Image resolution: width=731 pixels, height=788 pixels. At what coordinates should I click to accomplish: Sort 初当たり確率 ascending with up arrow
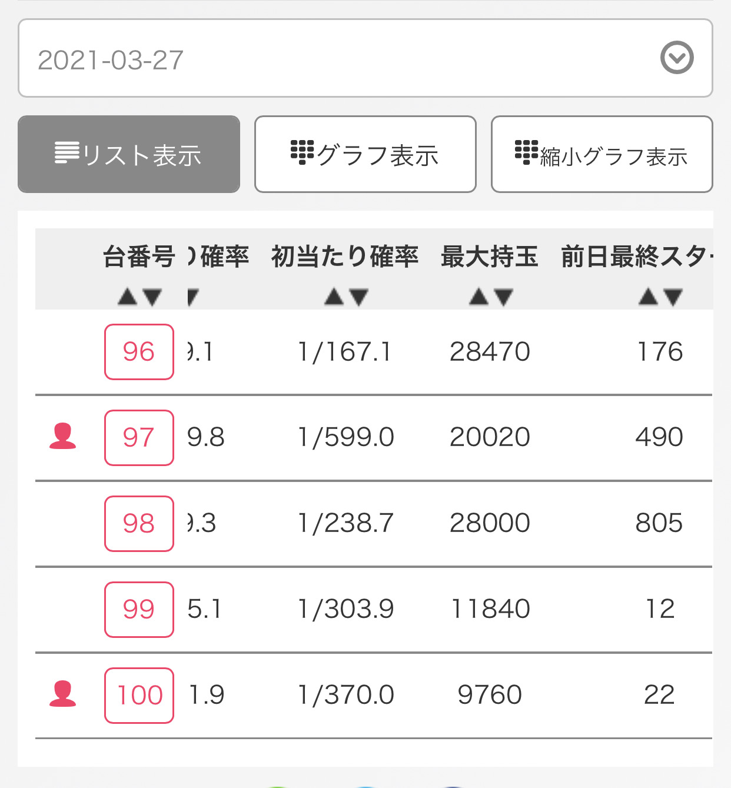click(x=334, y=297)
